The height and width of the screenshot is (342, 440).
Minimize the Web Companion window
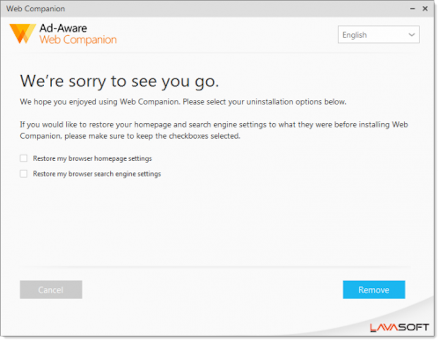[412, 9]
